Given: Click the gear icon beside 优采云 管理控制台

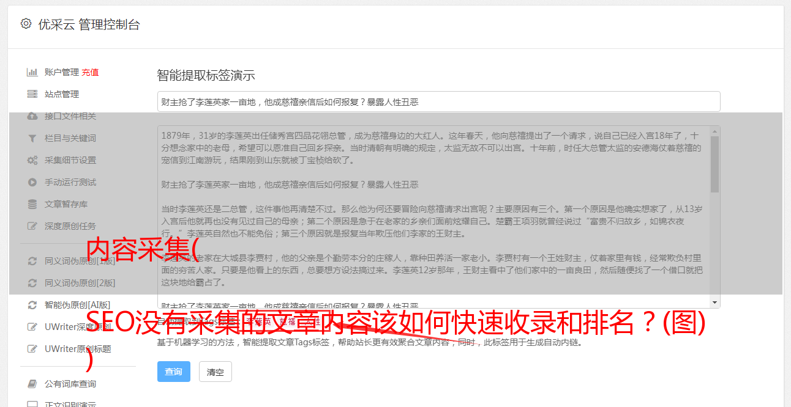Looking at the screenshot, I should (26, 24).
